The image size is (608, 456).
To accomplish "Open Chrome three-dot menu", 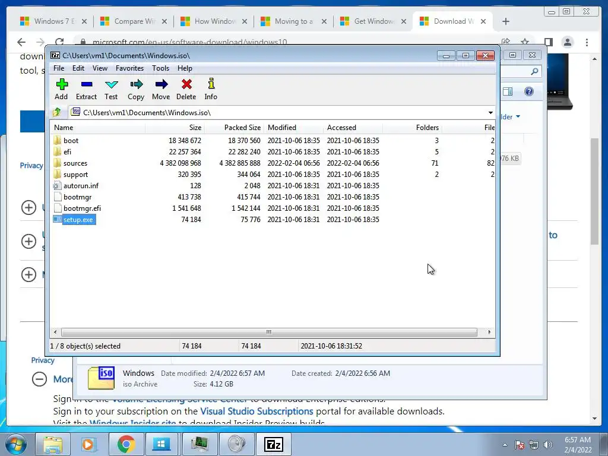I will coord(587,42).
